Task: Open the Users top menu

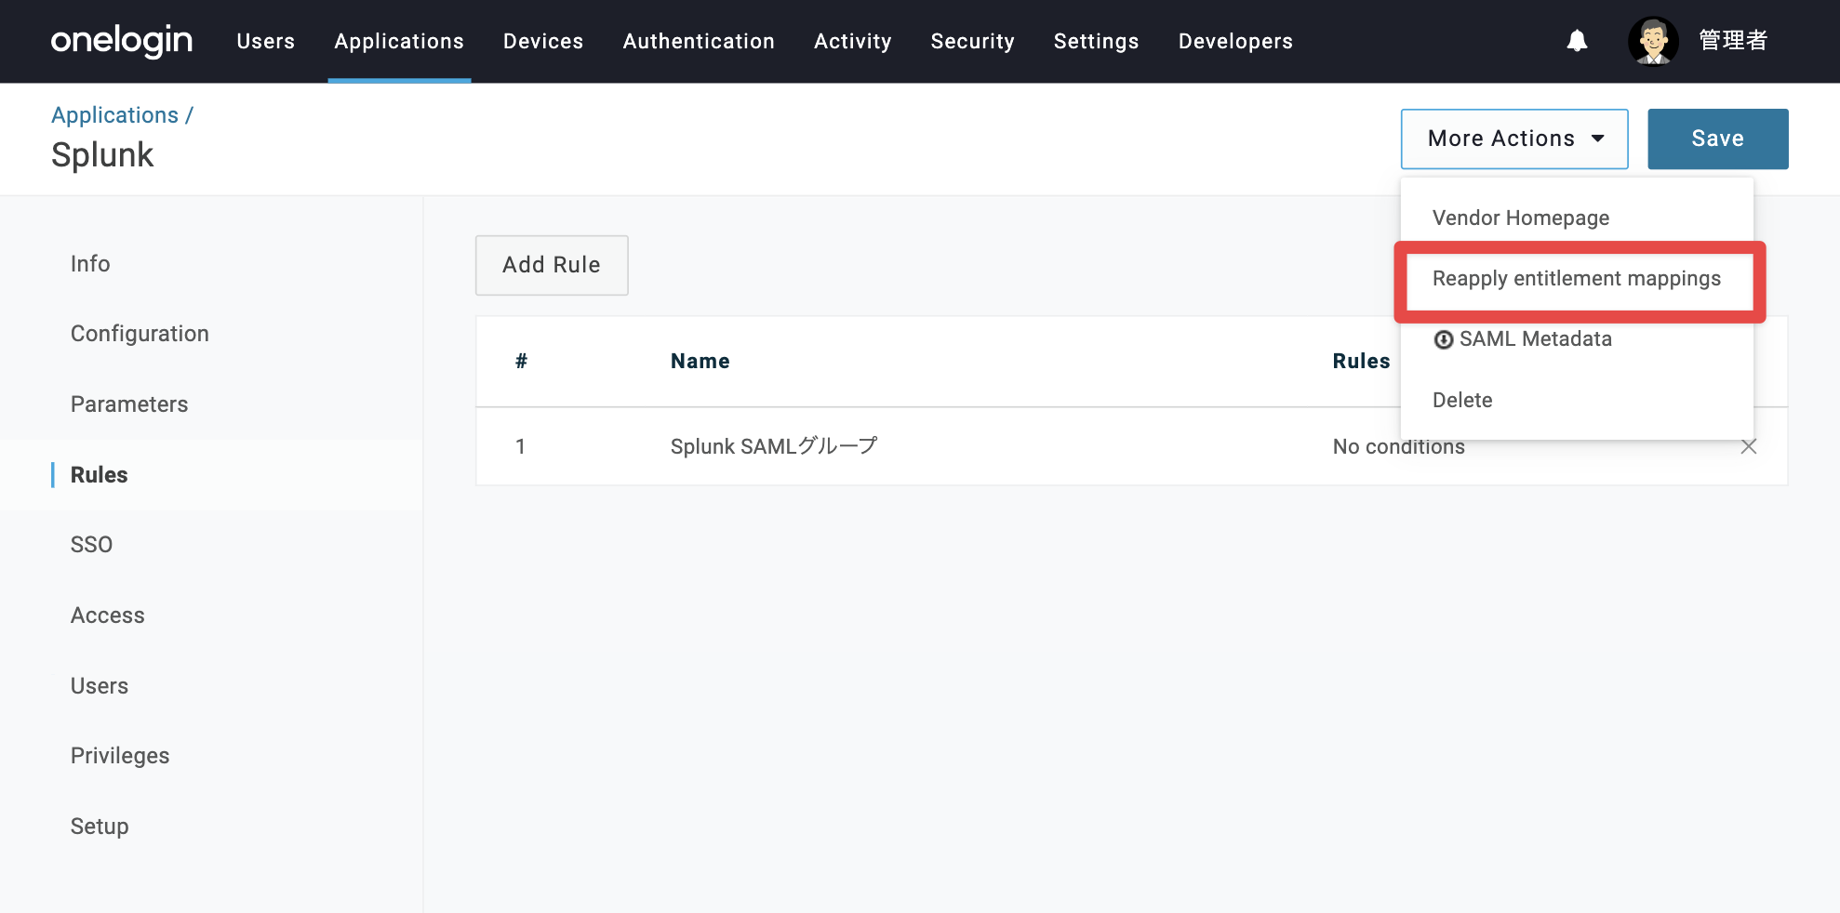Action: tap(265, 41)
